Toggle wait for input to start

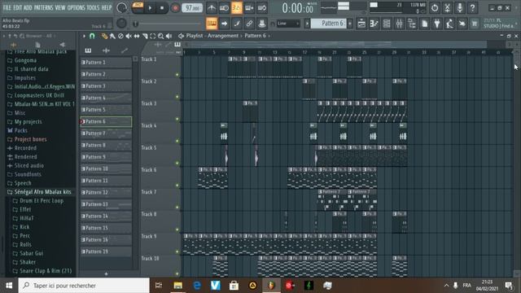224,7
